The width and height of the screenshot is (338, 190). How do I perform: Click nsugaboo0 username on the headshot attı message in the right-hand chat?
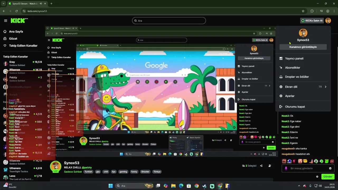(x=288, y=154)
